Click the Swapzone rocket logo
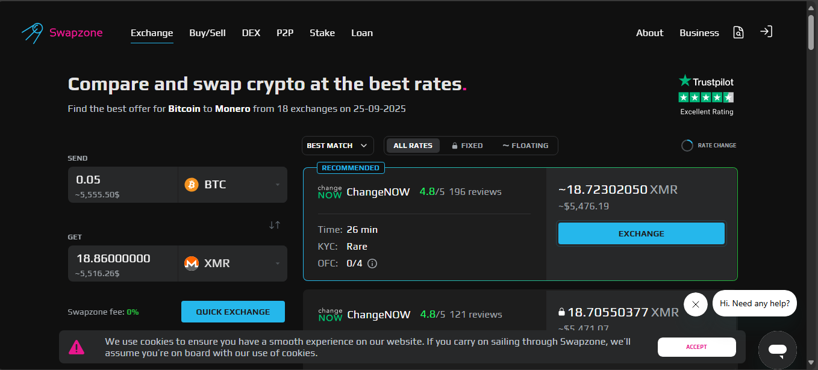The height and width of the screenshot is (370, 818). [33, 33]
